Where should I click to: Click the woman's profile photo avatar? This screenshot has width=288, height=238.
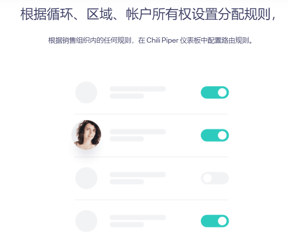tap(86, 135)
